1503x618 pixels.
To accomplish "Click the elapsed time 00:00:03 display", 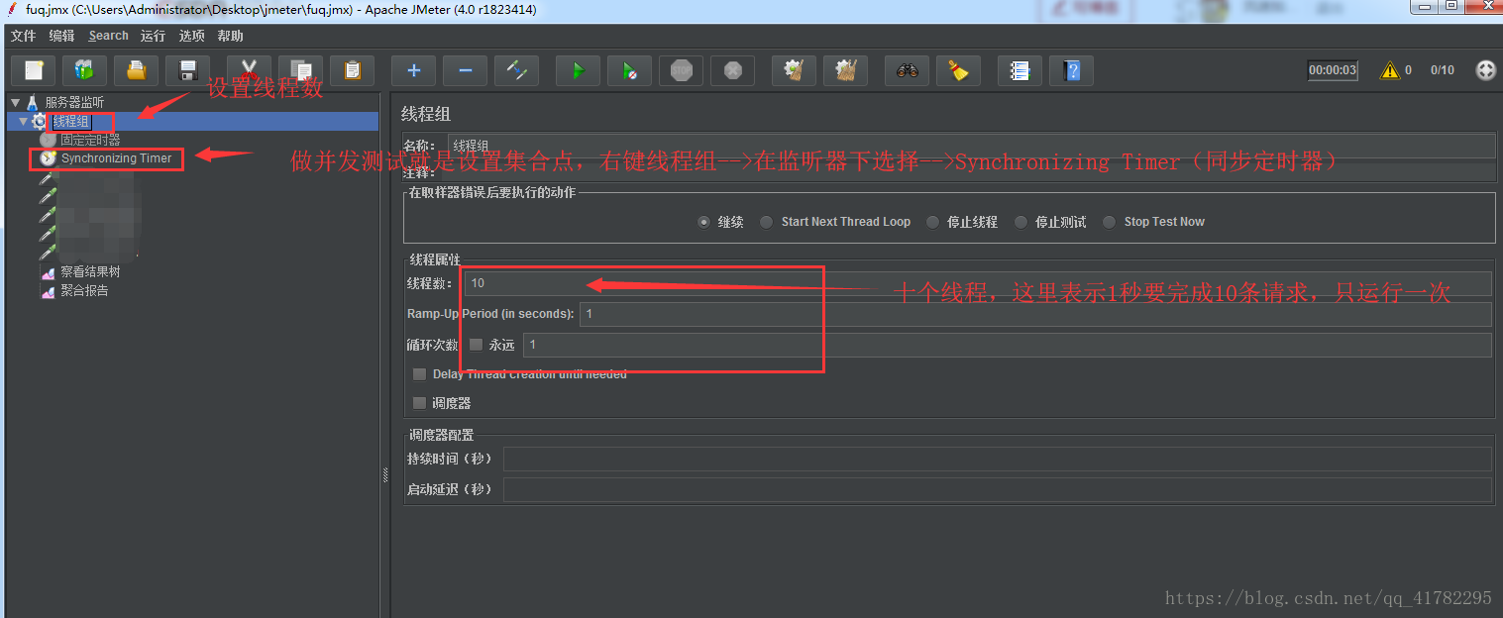I will coord(1333,70).
